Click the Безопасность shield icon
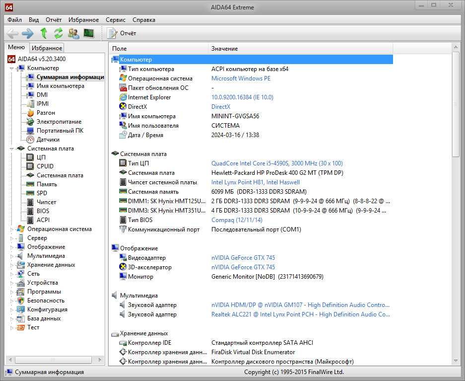Image resolution: width=465 pixels, height=381 pixels. (x=21, y=301)
